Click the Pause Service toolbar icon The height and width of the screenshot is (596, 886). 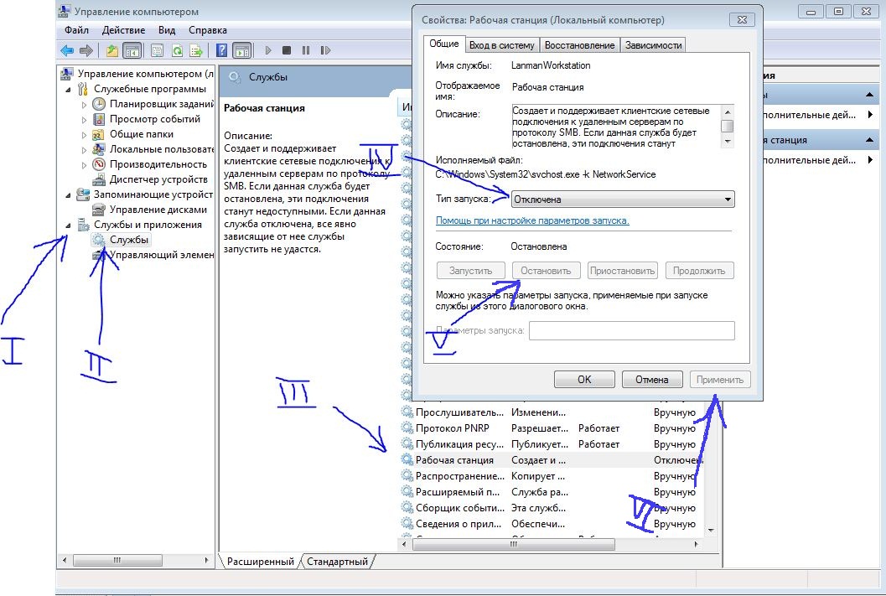306,51
